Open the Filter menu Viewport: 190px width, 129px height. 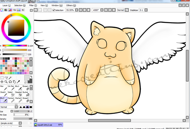coord(33,6)
